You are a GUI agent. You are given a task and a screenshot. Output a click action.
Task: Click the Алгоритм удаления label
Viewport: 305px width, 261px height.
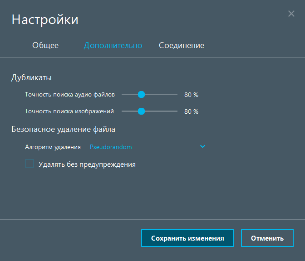point(53,147)
